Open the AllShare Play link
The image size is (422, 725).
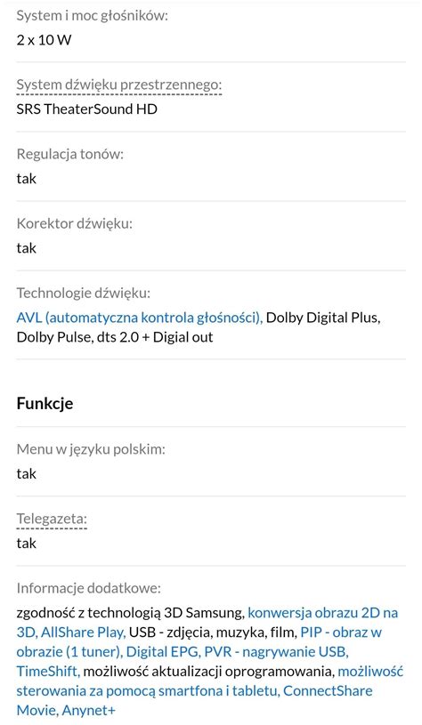coord(84,632)
